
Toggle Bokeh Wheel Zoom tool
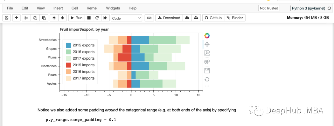(207, 62)
